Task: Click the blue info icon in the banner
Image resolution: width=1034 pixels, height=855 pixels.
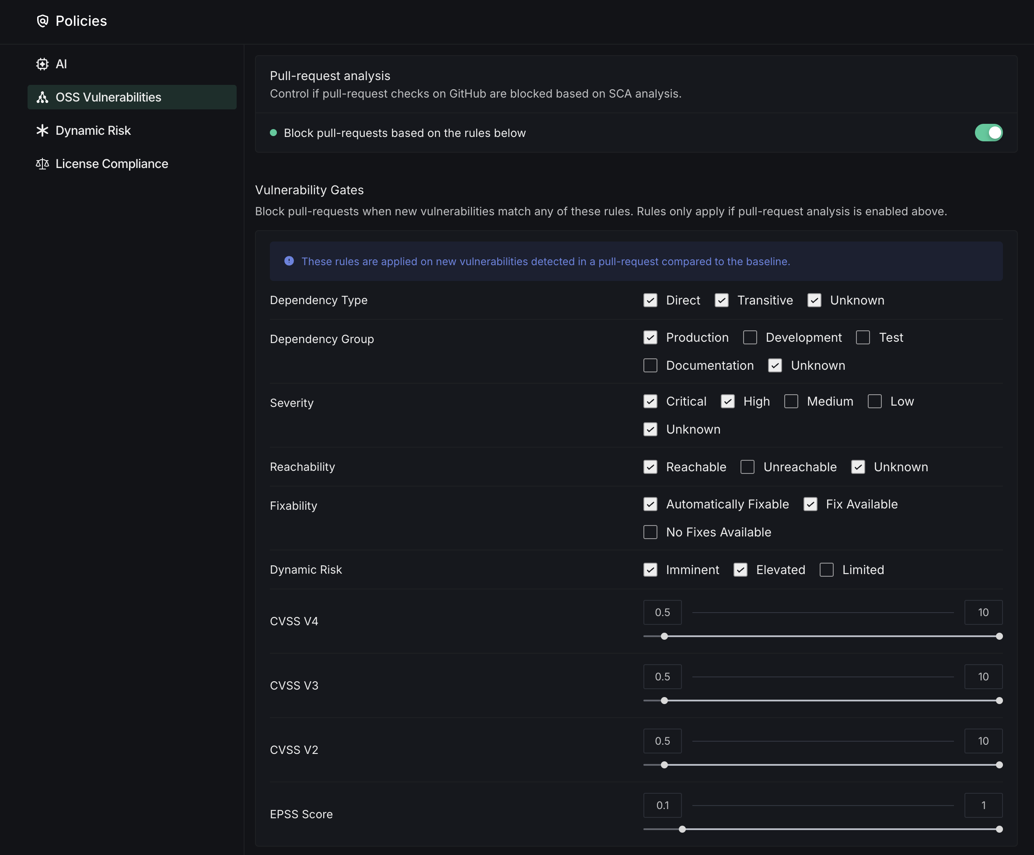Action: tap(289, 261)
